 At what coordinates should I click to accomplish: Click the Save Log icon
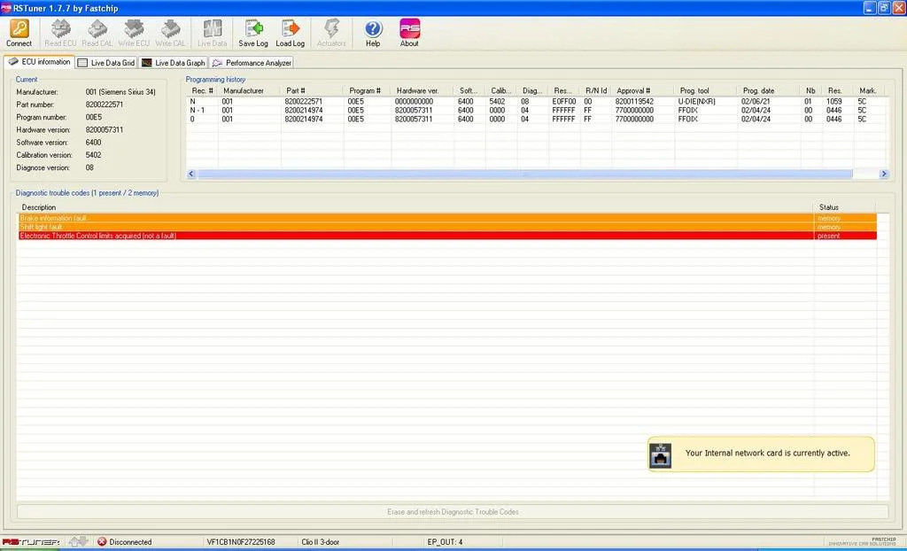(x=253, y=28)
